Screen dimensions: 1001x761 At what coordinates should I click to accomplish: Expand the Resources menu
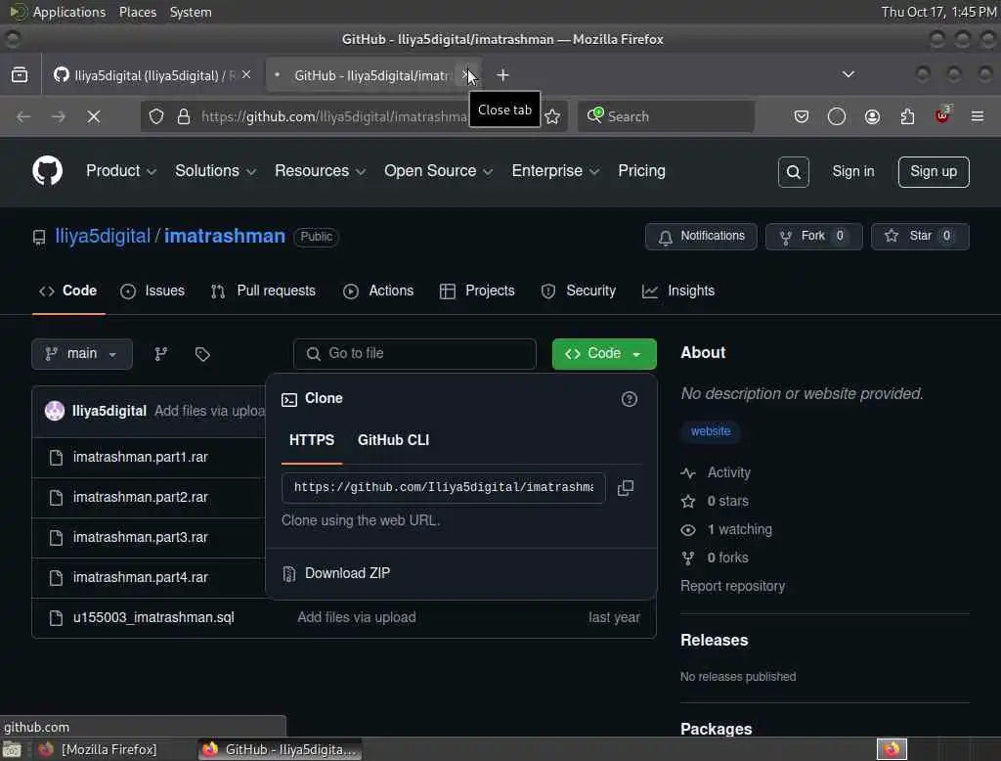tap(320, 171)
